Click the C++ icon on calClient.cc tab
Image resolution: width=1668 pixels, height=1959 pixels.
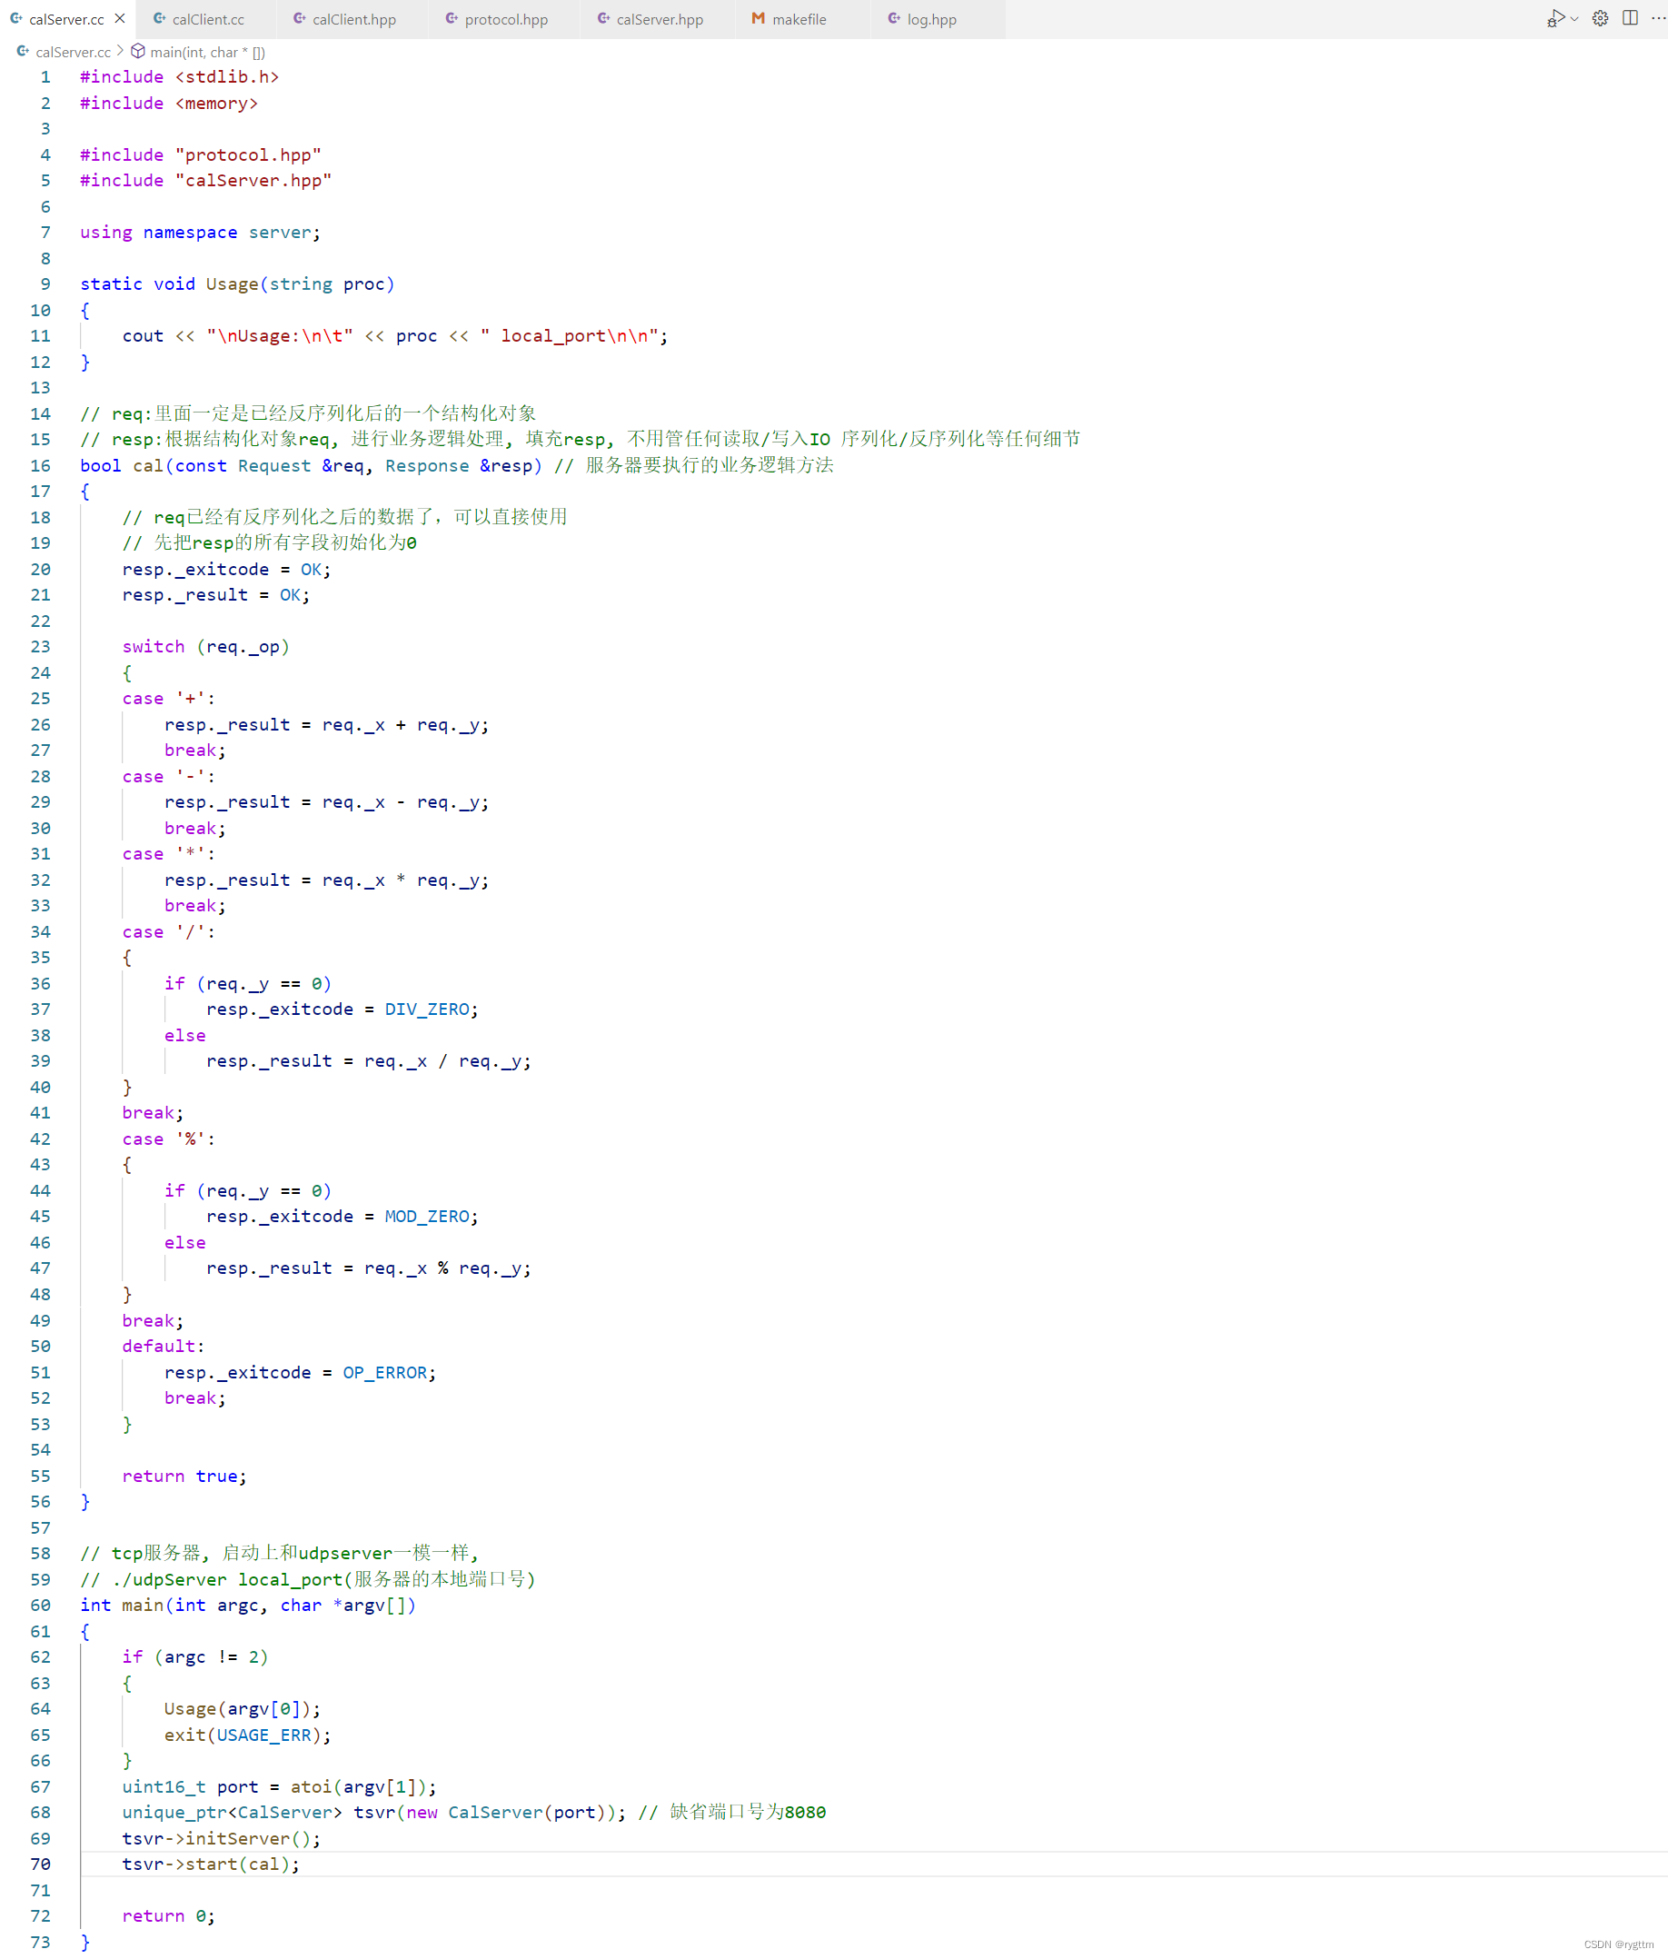click(x=159, y=18)
